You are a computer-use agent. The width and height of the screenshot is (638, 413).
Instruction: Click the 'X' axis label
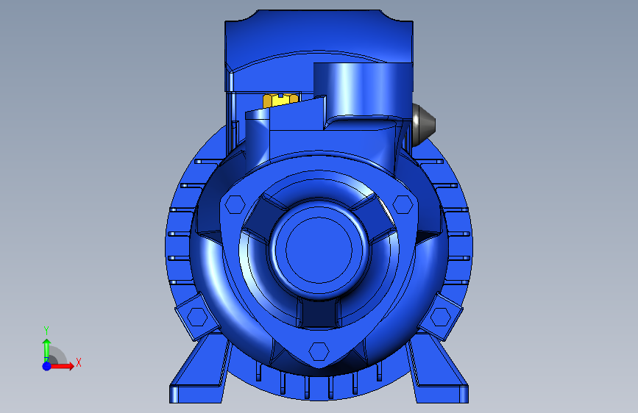[79, 362]
